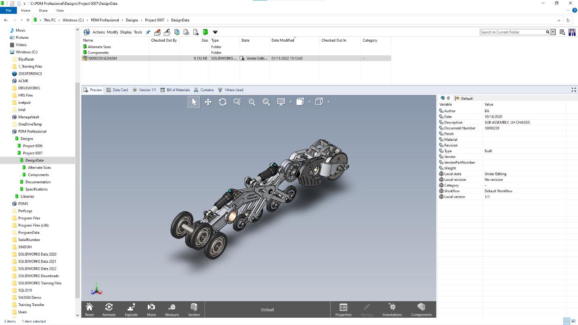The height and width of the screenshot is (325, 578).
Task: Open dropdown arrow beside view orientation cube
Action: (x=329, y=102)
